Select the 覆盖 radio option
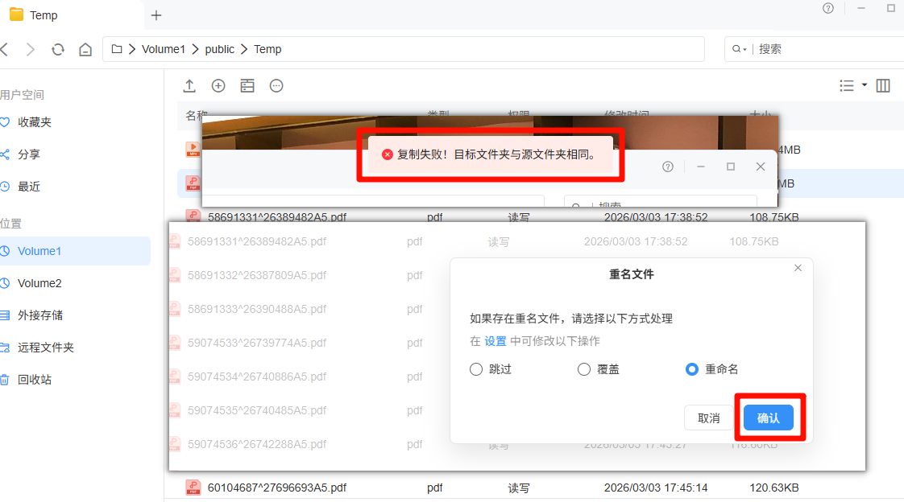Viewport: 904px width, 502px height. pos(584,369)
